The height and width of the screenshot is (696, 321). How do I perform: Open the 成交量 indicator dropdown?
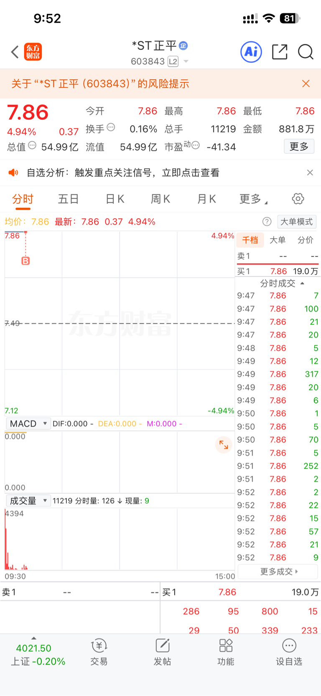pyautogui.click(x=28, y=500)
